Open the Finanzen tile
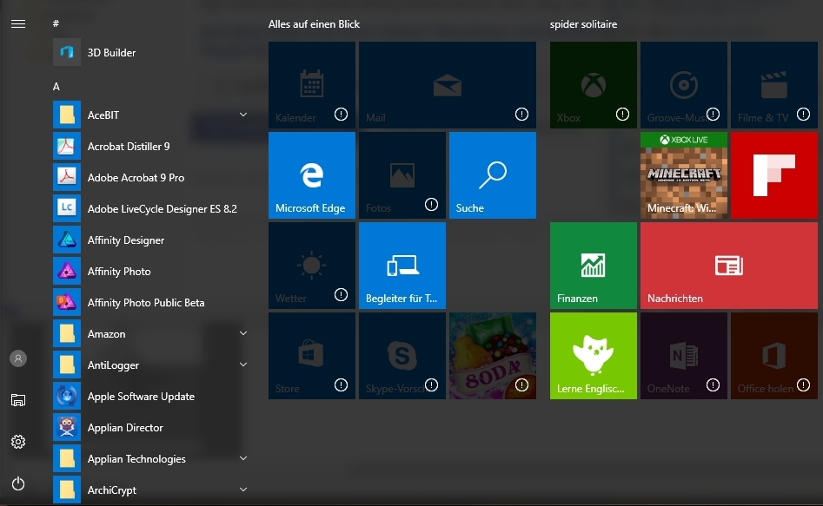823x506 pixels. pos(593,266)
